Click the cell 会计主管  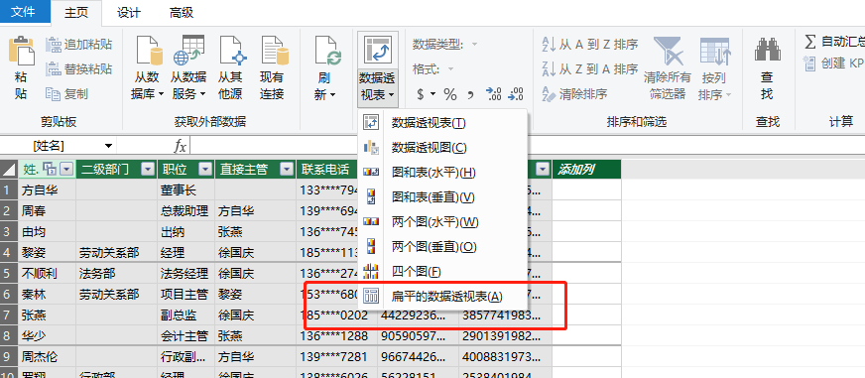[185, 335]
